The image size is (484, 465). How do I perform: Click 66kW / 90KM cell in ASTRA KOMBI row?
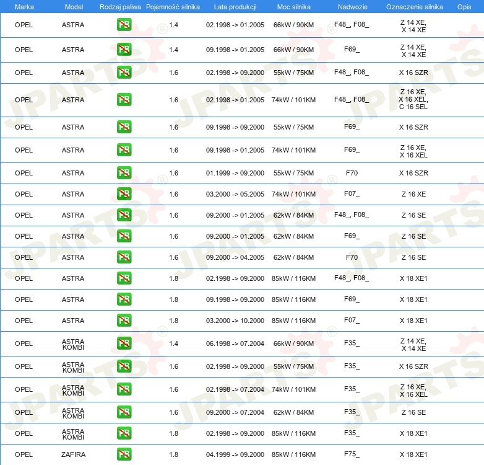293,343
